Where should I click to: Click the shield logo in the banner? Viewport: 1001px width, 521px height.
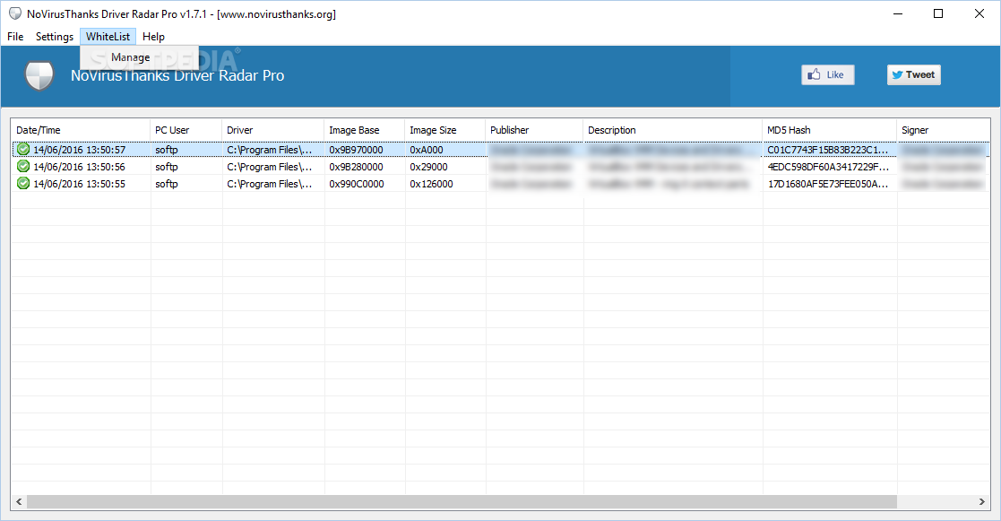[x=39, y=75]
